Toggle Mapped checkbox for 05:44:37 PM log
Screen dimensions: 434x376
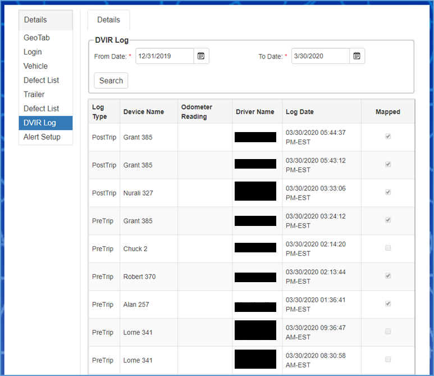pyautogui.click(x=388, y=137)
